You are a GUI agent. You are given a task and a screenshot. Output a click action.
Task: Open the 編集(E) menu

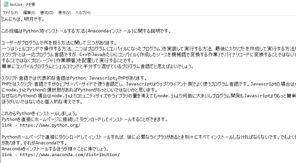click(29, 12)
